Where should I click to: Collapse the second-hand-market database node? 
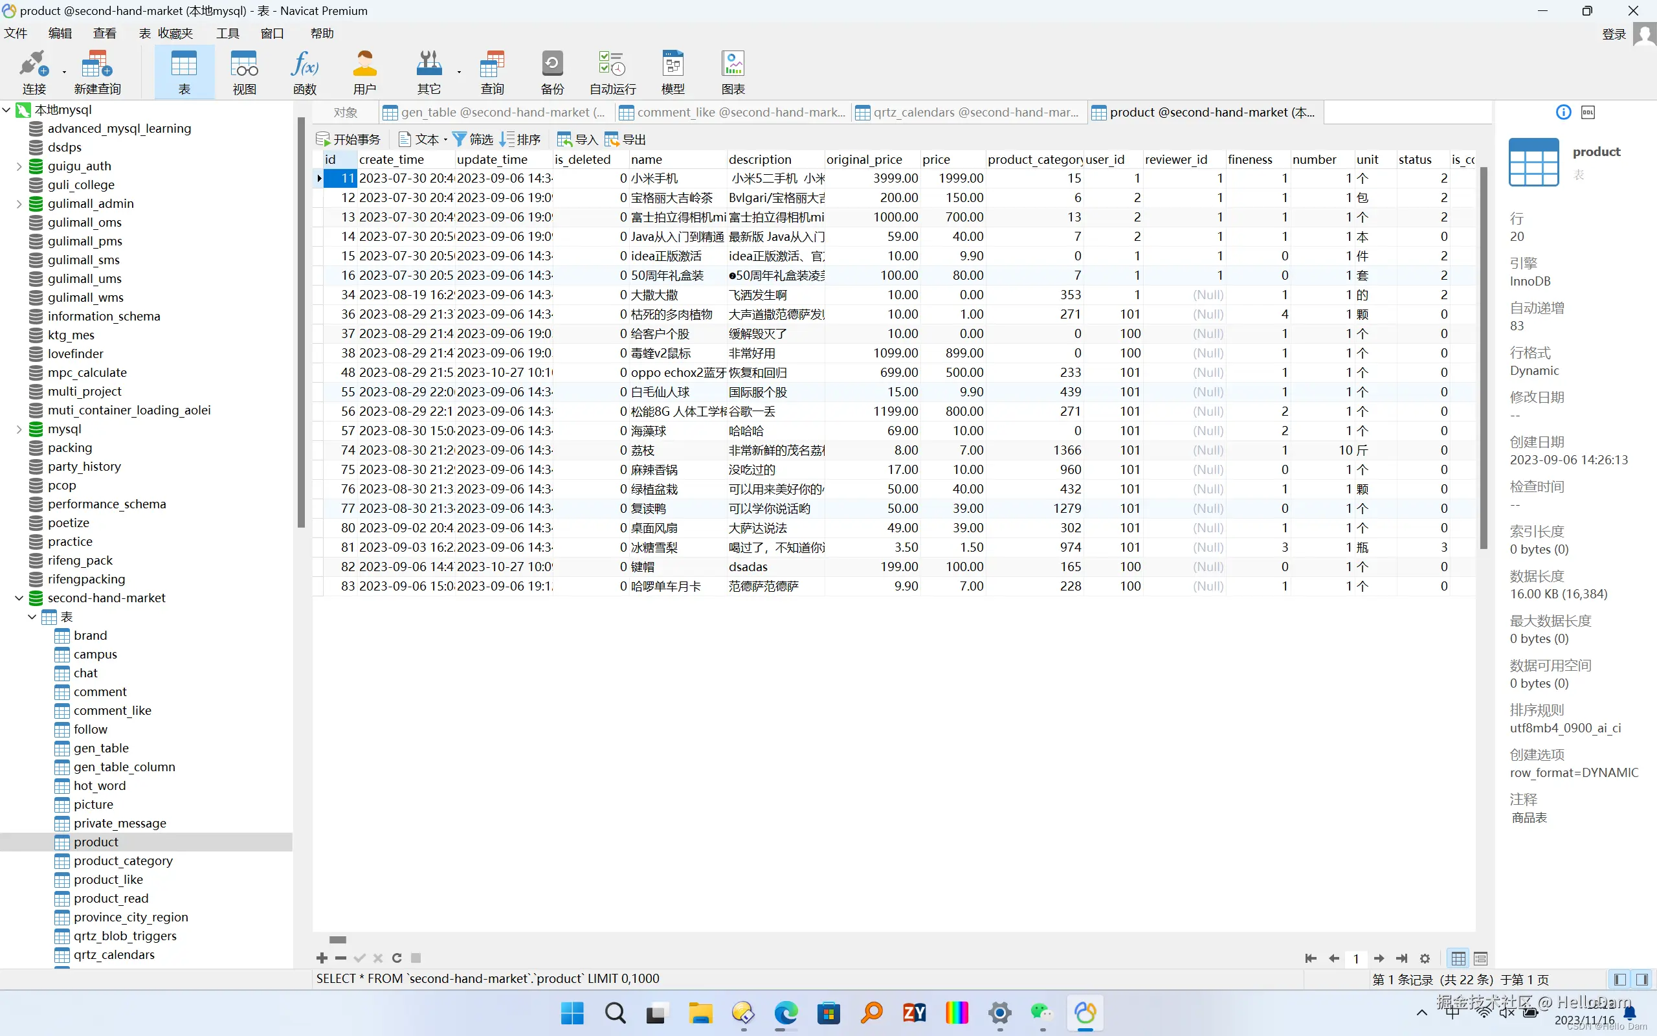click(19, 598)
